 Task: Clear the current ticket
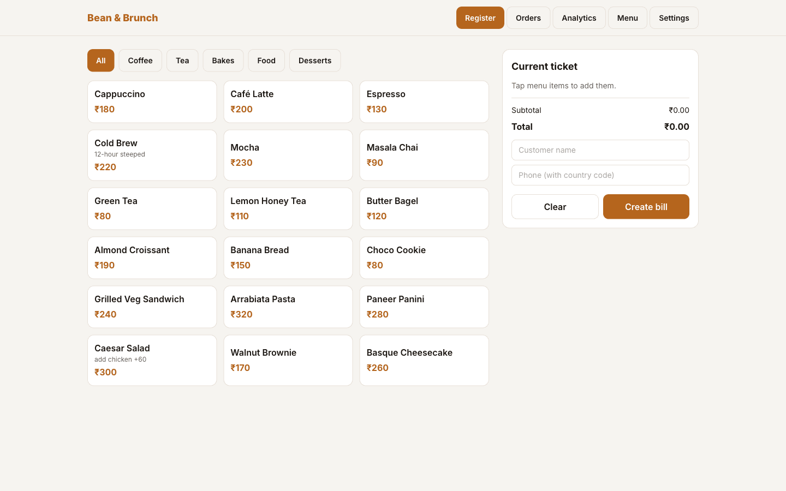555,207
